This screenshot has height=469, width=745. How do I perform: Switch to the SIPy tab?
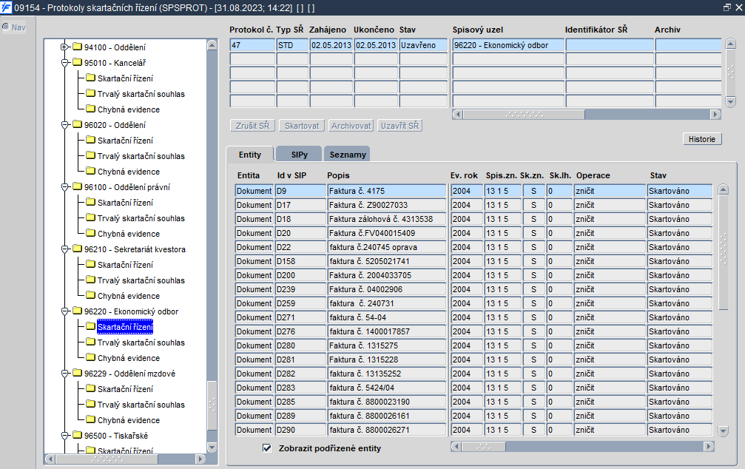[x=300, y=155]
